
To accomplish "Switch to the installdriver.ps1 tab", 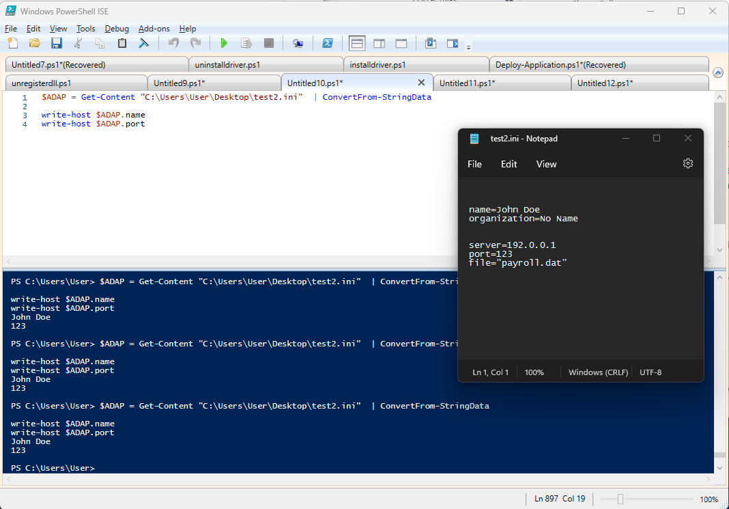I will [x=416, y=65].
